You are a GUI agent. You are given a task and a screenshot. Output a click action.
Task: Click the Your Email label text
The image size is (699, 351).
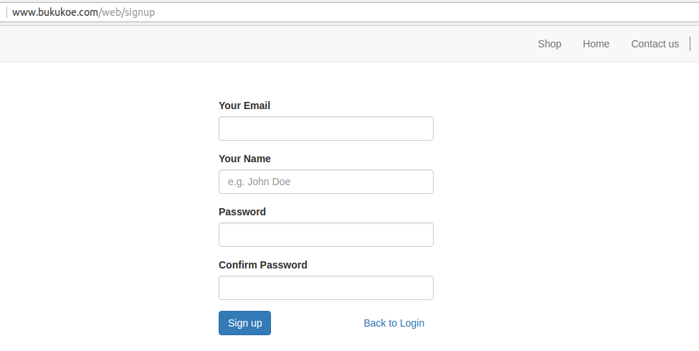coord(244,106)
